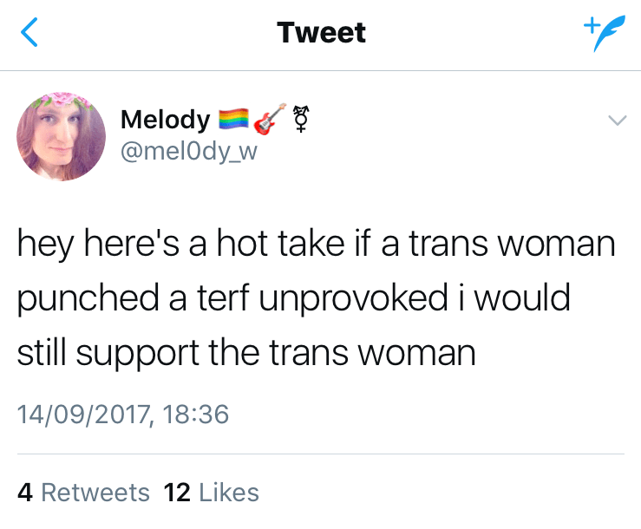View the 4 Retweets list
Viewport: 641px width, 529px height.
coord(83,493)
